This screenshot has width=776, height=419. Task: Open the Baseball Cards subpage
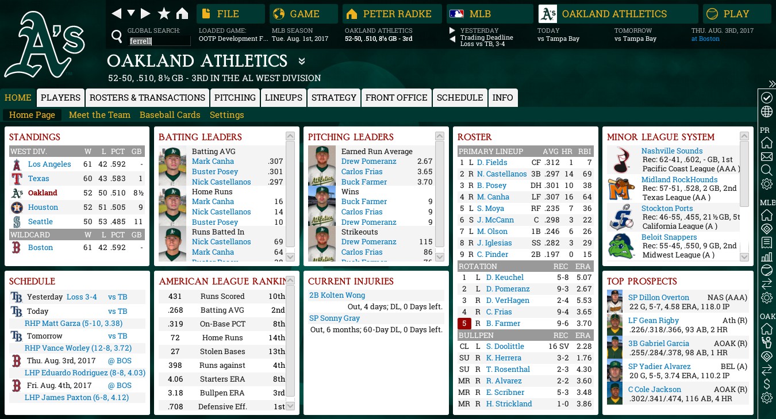click(x=170, y=115)
